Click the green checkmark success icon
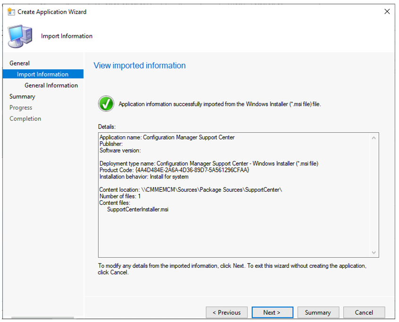This screenshot has width=399, height=322. 106,104
